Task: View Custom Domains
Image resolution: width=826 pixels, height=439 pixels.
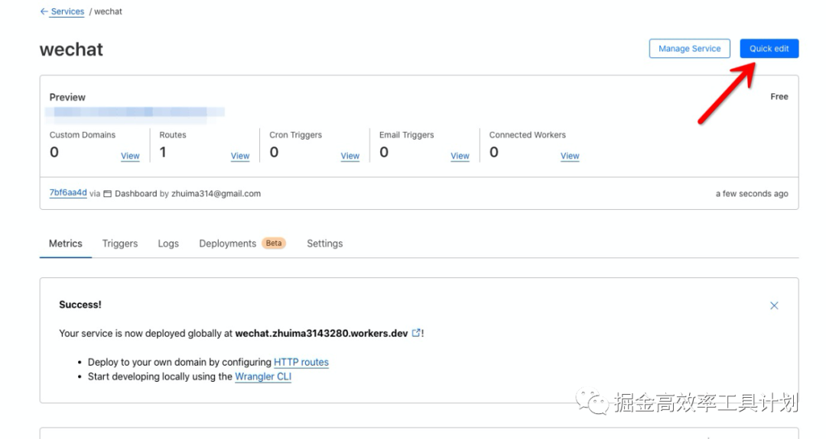Action: point(130,156)
